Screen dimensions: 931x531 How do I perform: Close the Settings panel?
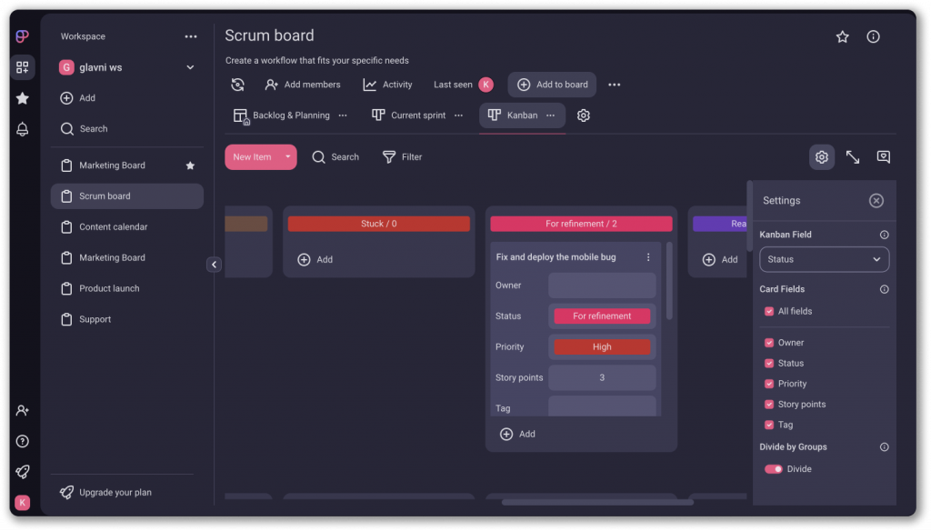[876, 201]
